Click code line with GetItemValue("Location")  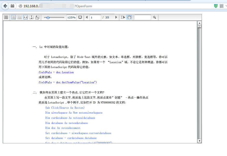pyautogui.click(x=68, y=82)
